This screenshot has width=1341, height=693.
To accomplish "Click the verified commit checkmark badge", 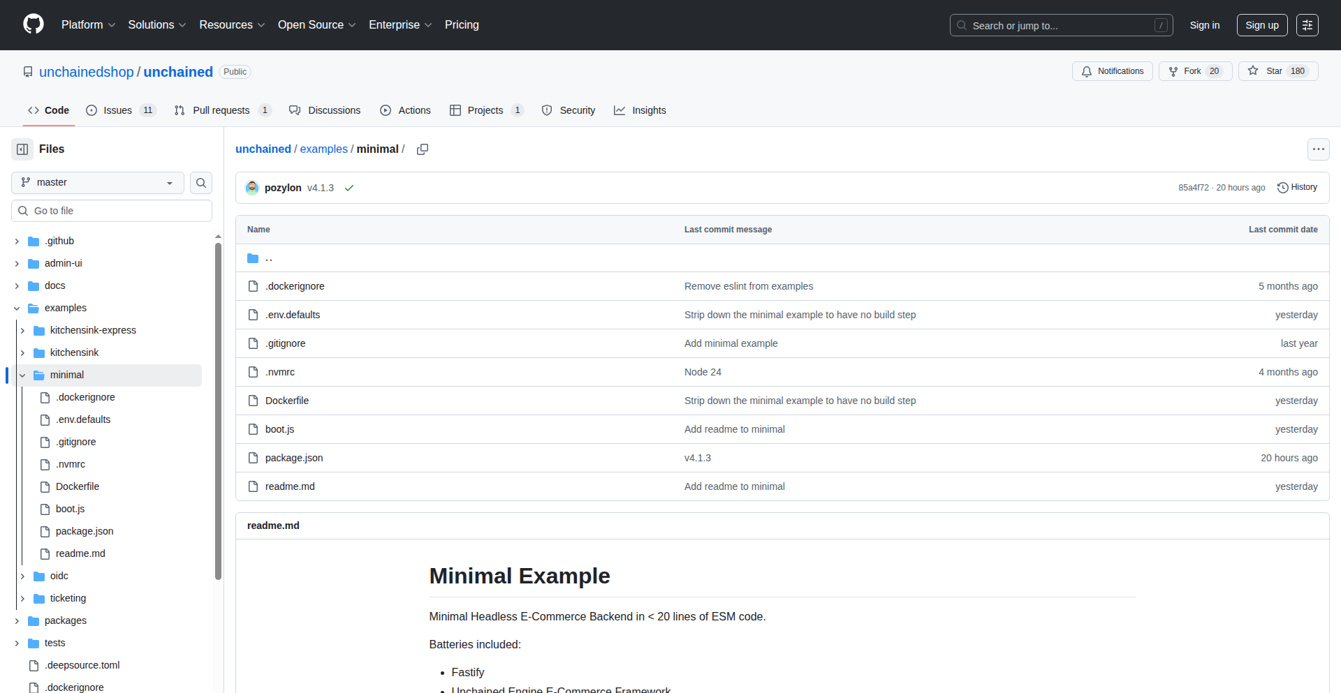I will tap(349, 188).
